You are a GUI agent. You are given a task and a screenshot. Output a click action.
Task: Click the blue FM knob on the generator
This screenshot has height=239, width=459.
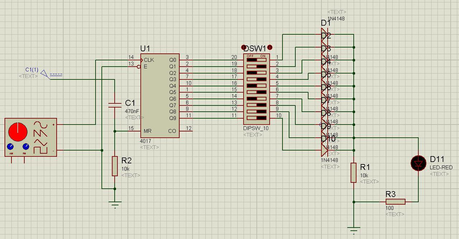click(x=26, y=147)
